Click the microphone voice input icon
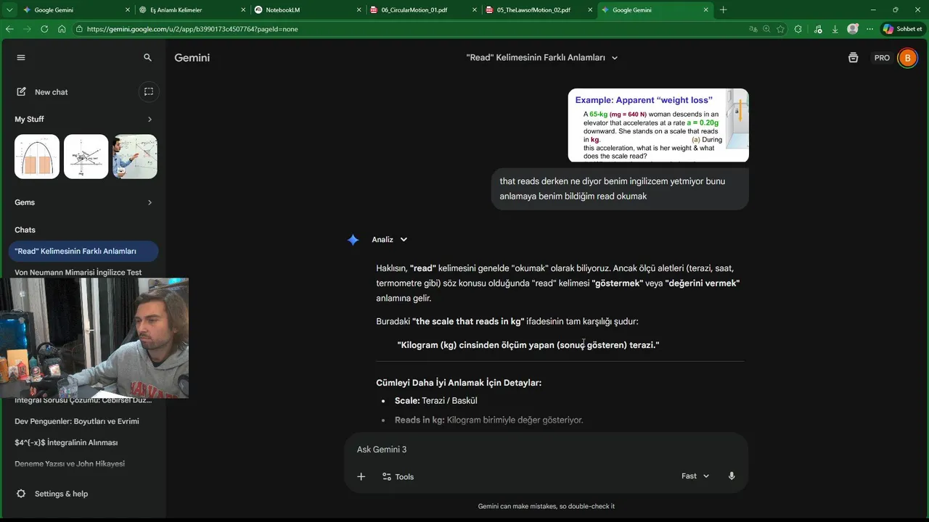This screenshot has height=522, width=929. pyautogui.click(x=732, y=476)
